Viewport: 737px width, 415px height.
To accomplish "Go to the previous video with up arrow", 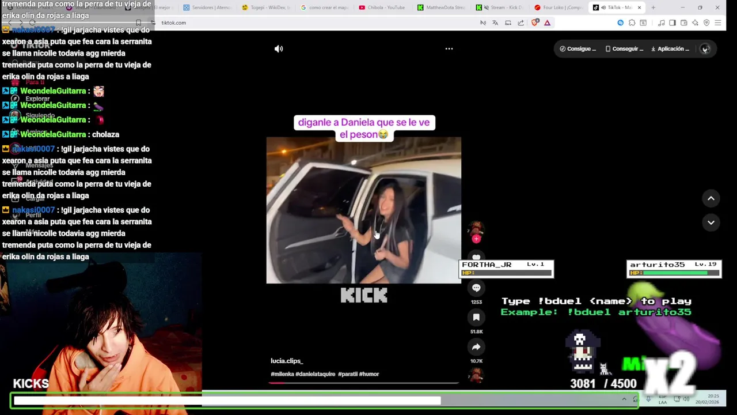I will click(711, 198).
